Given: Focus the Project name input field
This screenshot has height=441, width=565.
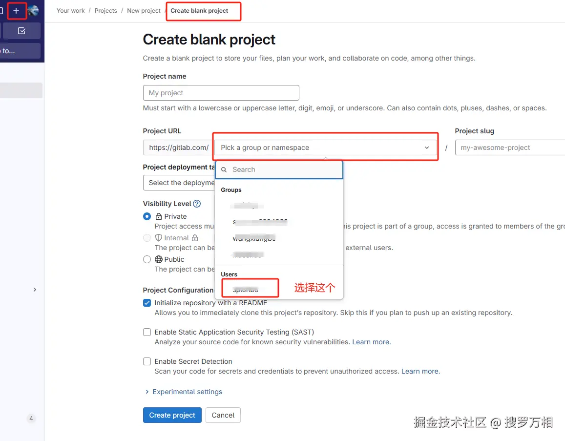Looking at the screenshot, I should (221, 93).
